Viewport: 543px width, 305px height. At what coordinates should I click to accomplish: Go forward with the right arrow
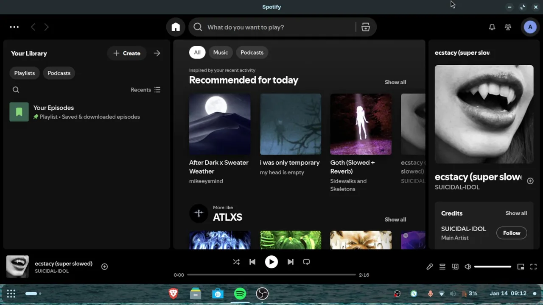coord(47,27)
